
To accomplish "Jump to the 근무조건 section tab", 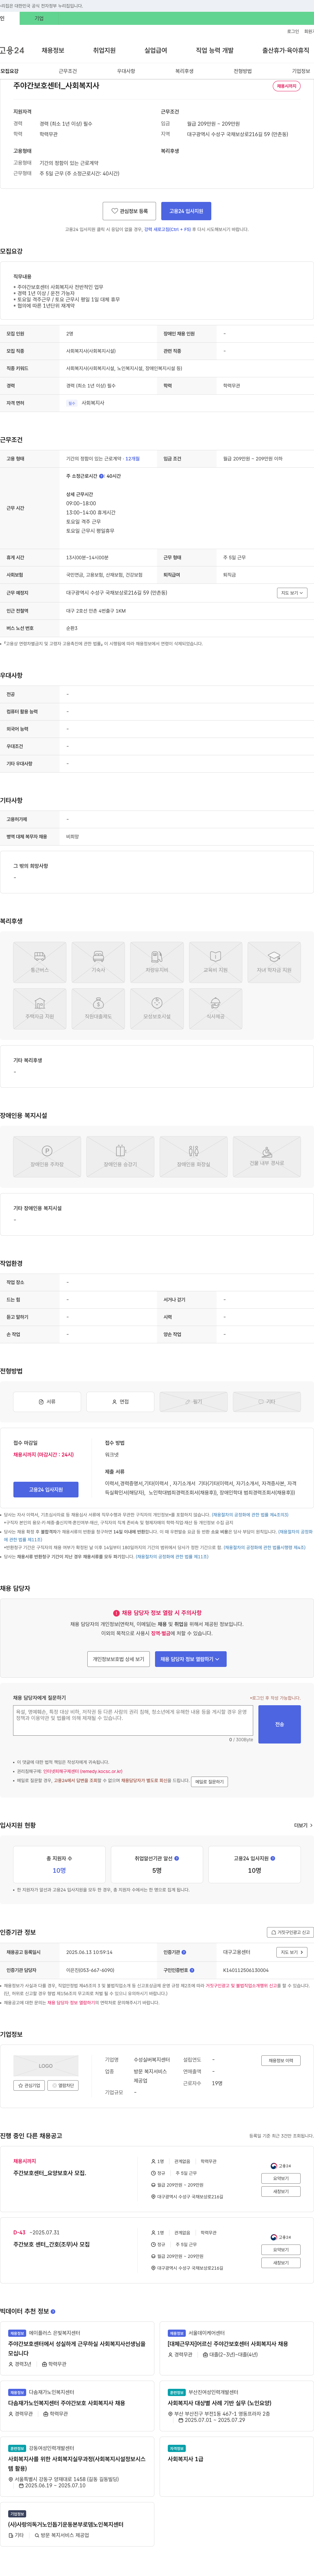I will [x=68, y=71].
